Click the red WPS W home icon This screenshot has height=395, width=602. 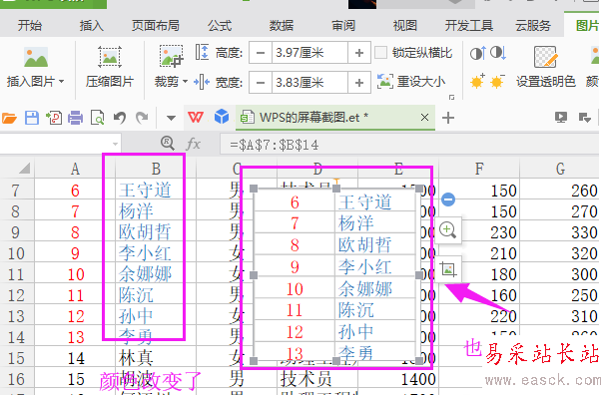[196, 117]
